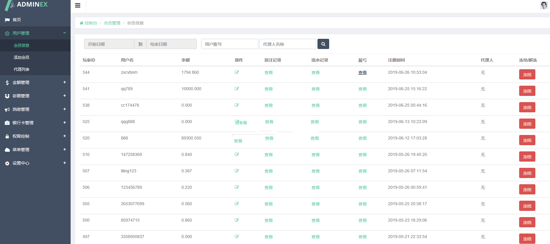Viewport: 550px width, 244px height.
Task: Open 代理列表 submenu item
Action: pyautogui.click(x=22, y=69)
